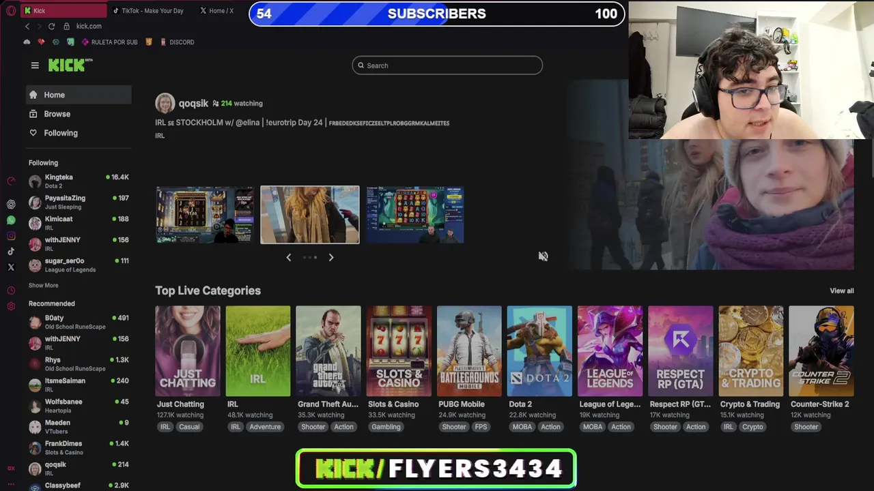Select the first slots carousel thumbnail
Image resolution: width=874 pixels, height=491 pixels.
tap(205, 214)
